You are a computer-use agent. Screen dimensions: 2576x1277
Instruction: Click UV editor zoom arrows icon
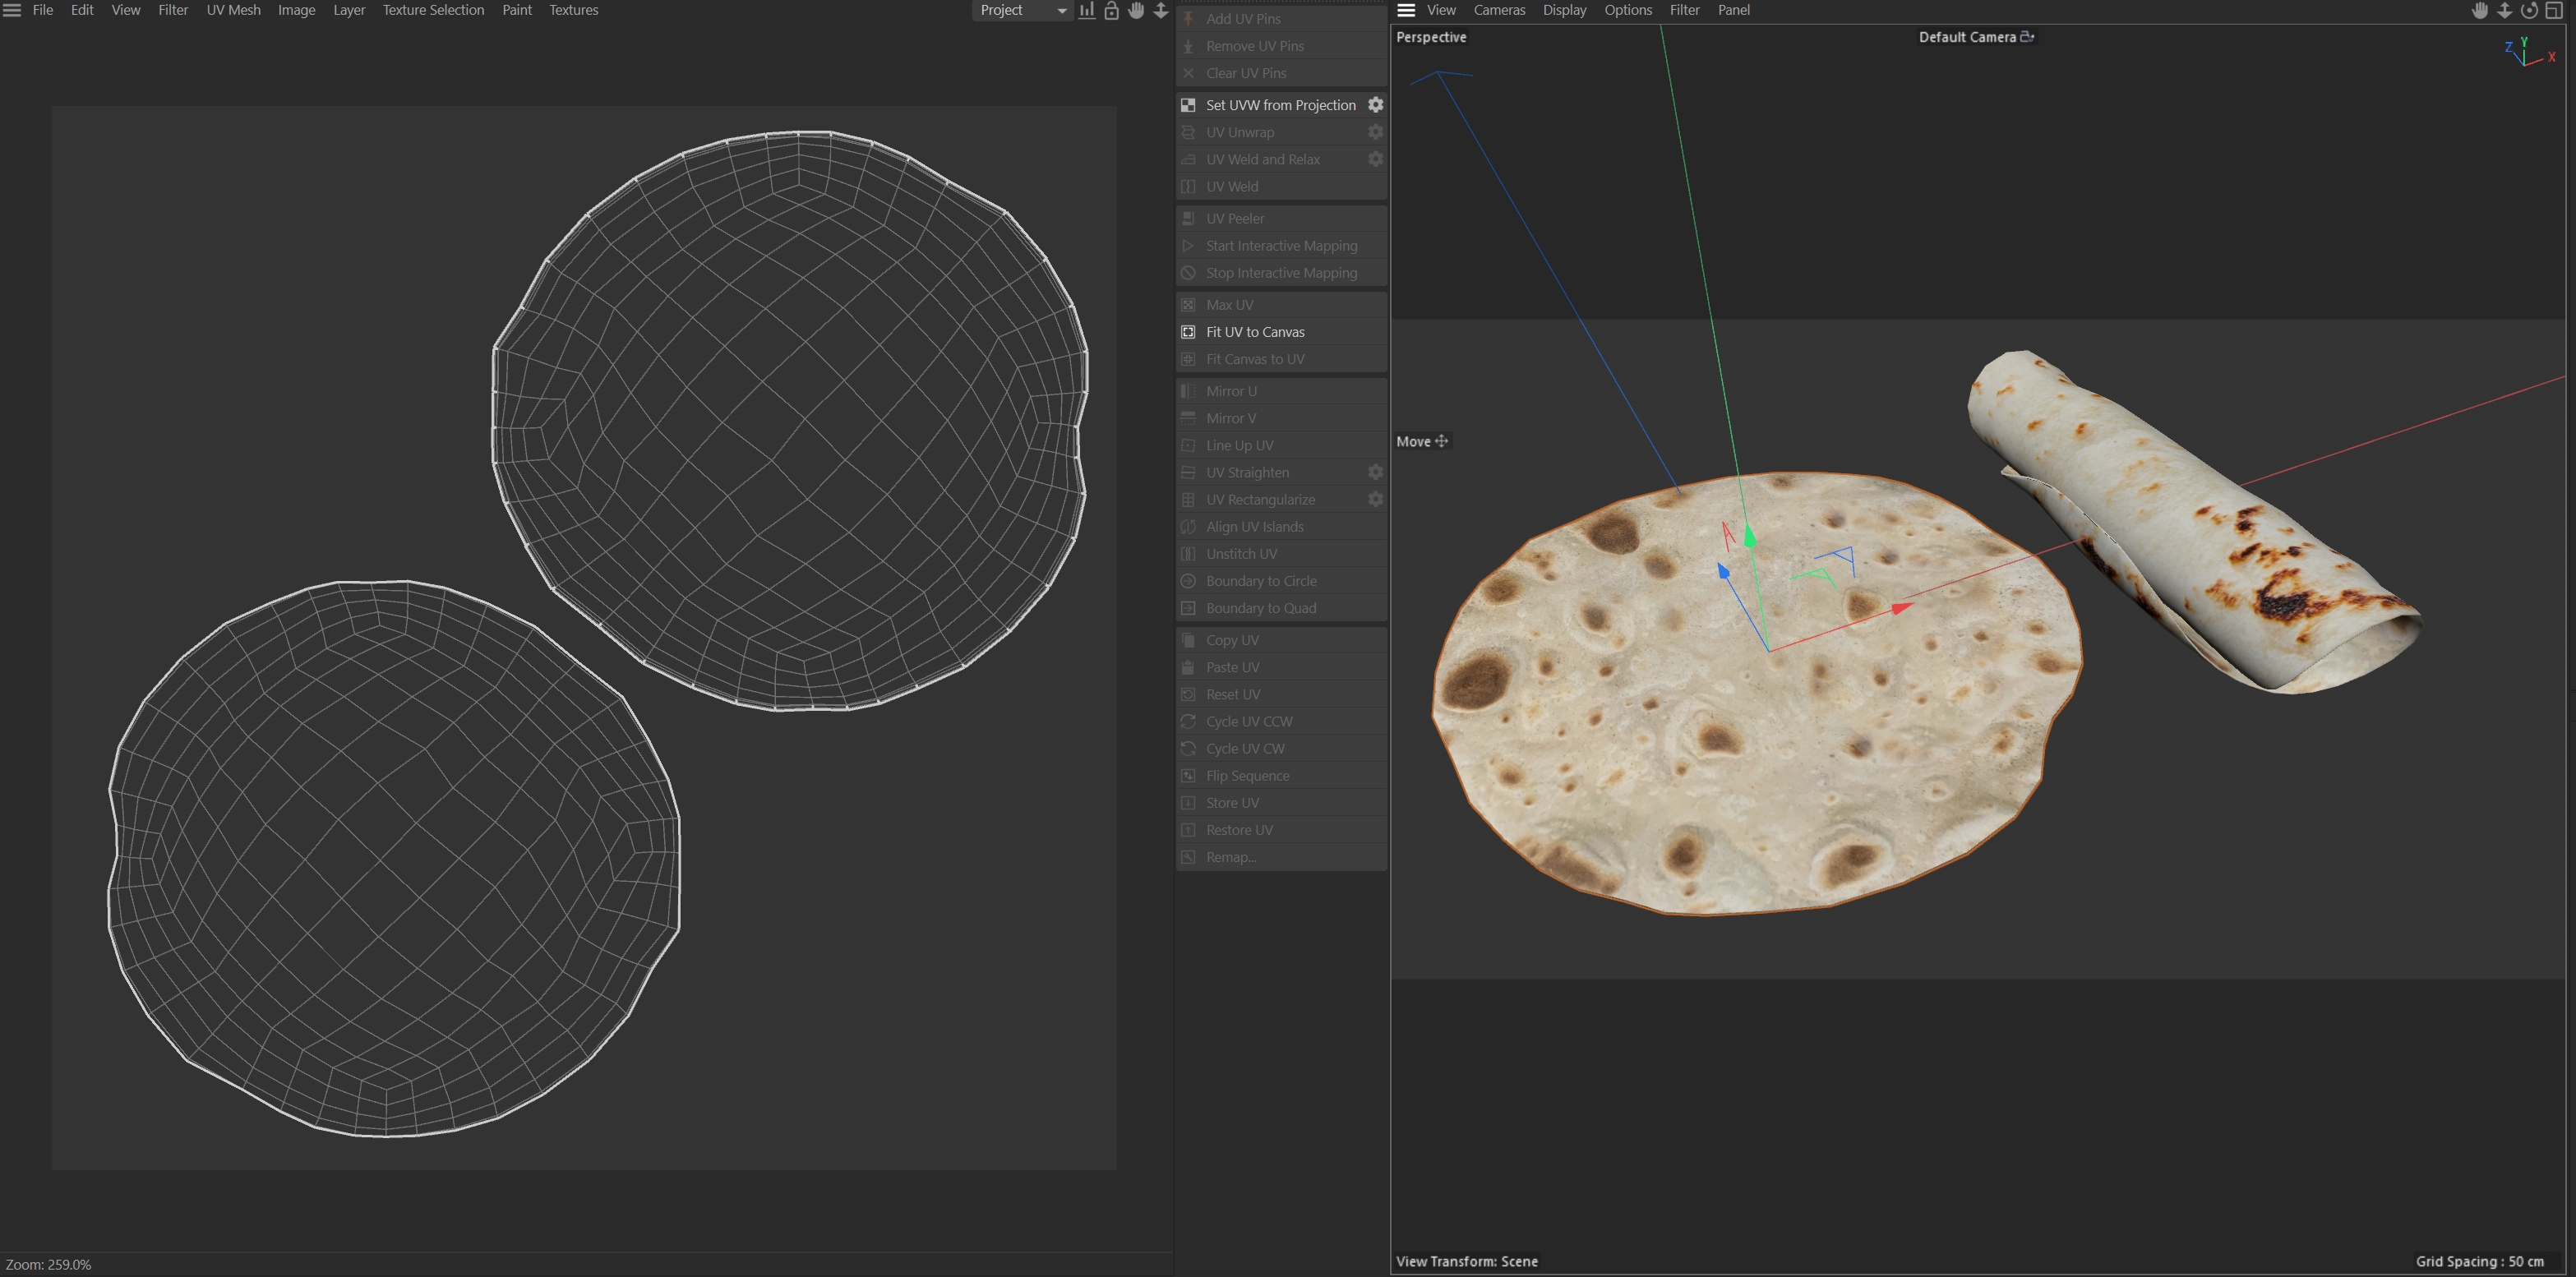click(x=1161, y=10)
